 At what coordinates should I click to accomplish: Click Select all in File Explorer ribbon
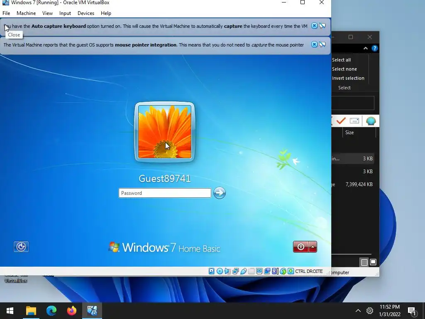(x=341, y=60)
